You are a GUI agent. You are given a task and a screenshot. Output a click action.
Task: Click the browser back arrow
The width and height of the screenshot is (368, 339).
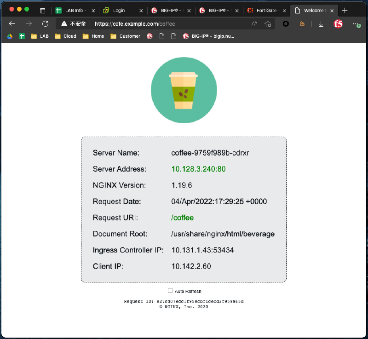[12, 24]
